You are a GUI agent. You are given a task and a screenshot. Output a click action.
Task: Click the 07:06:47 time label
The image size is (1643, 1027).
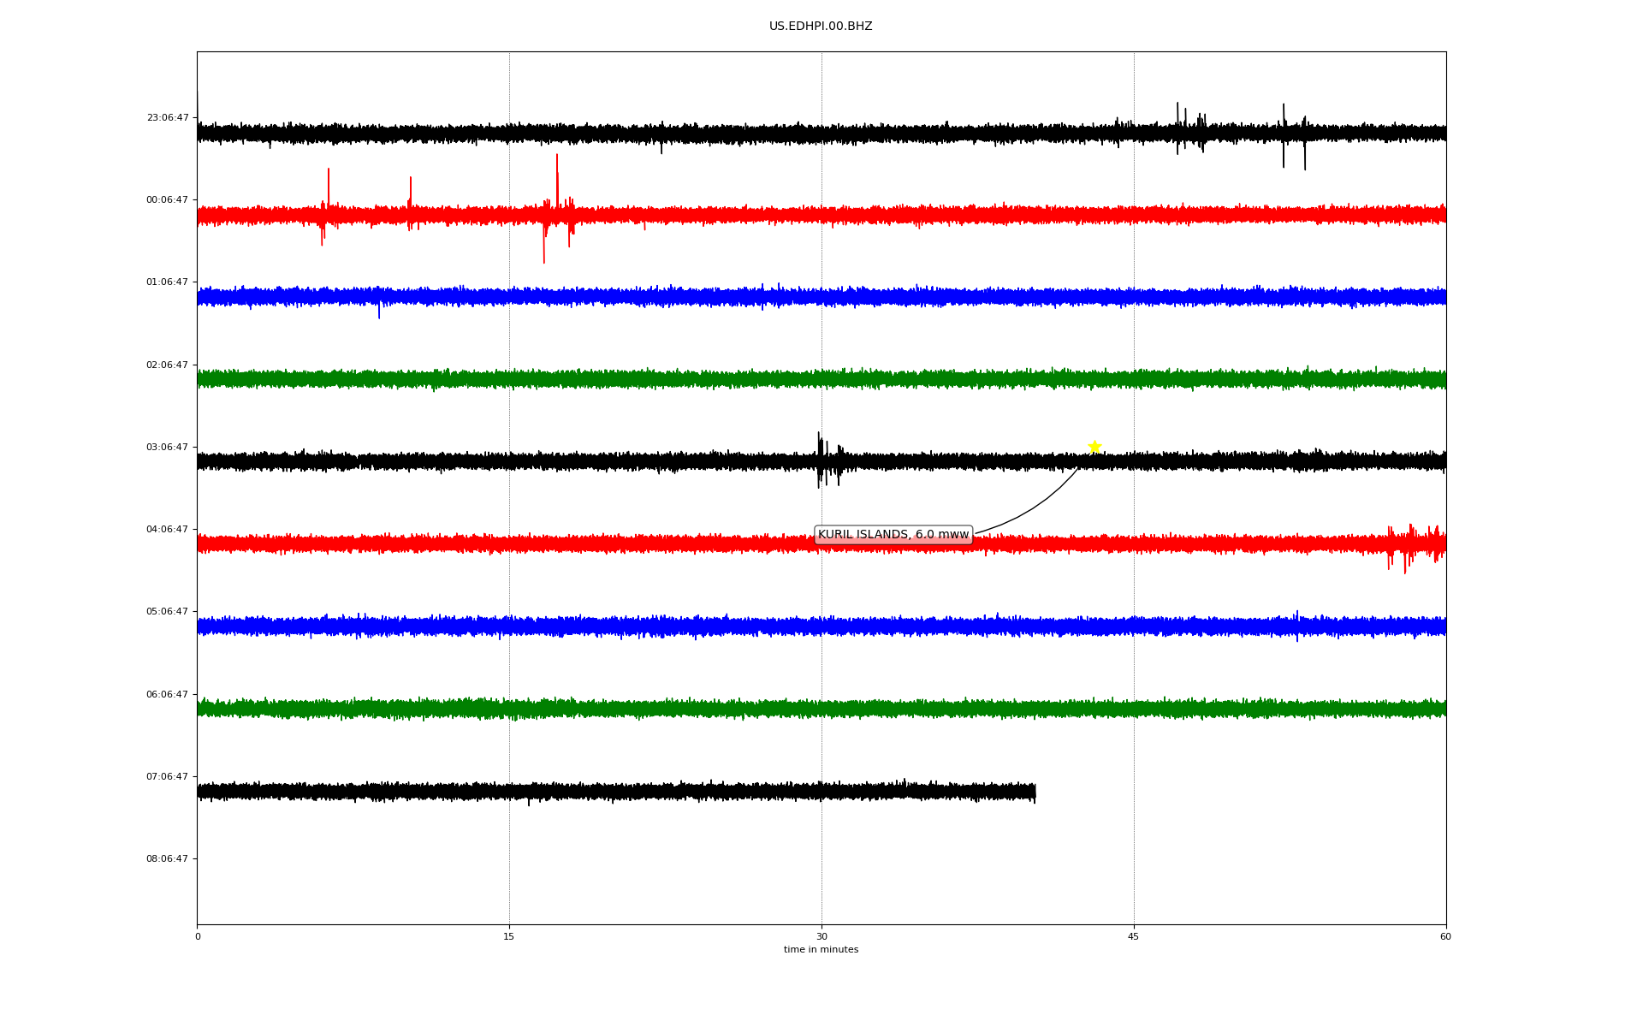click(168, 777)
